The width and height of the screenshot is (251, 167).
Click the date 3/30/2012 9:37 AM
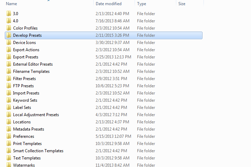pyautogui.click(x=112, y=43)
